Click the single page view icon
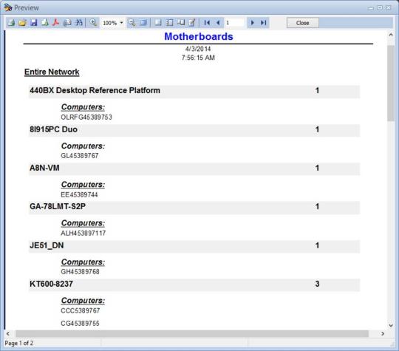This screenshot has height=351, width=399. point(158,23)
